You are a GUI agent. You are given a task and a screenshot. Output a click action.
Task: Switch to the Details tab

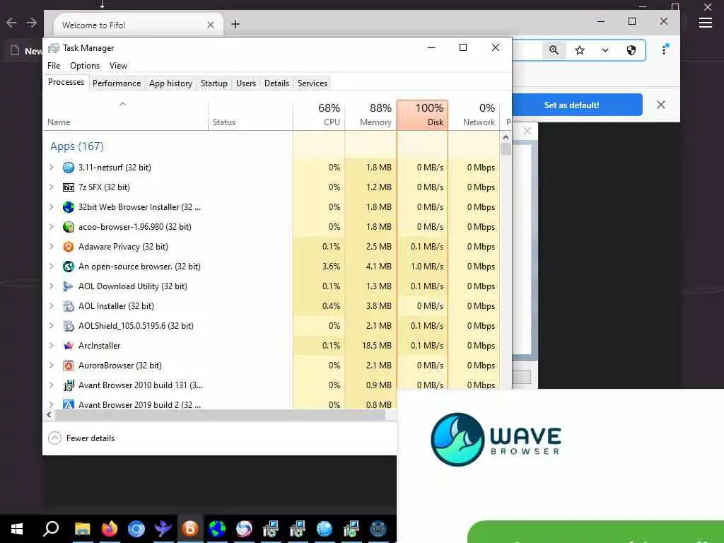point(276,83)
